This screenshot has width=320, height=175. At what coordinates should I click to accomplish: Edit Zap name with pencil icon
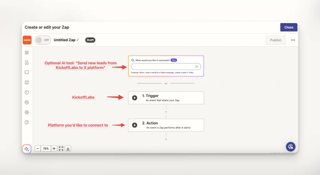pyautogui.click(x=78, y=40)
